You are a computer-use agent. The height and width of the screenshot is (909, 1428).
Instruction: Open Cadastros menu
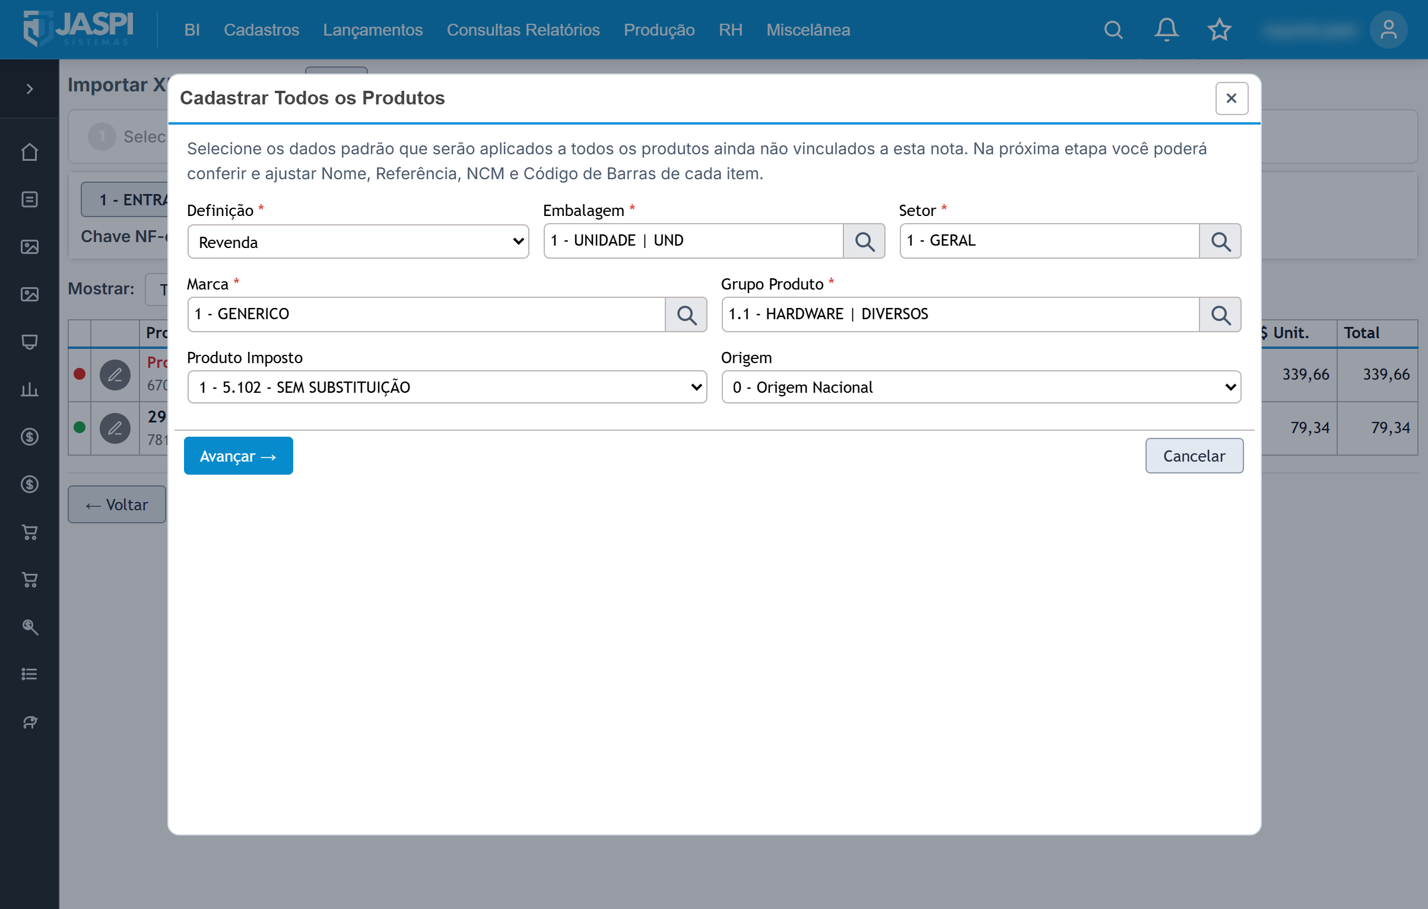(261, 30)
